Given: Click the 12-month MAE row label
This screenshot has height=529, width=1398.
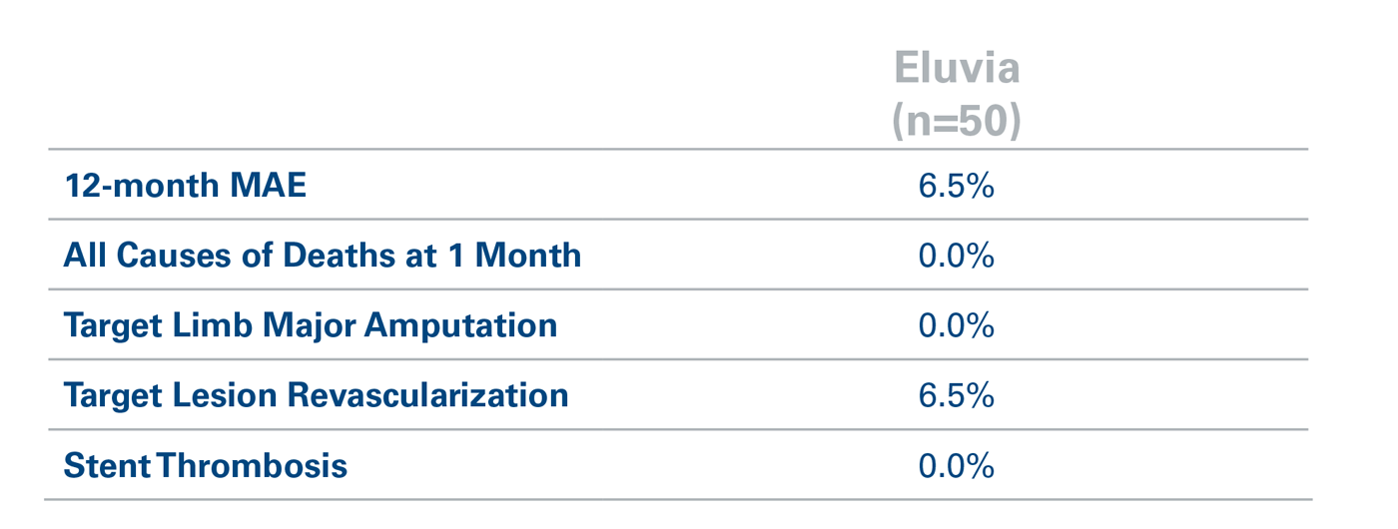Looking at the screenshot, I should point(185,186).
